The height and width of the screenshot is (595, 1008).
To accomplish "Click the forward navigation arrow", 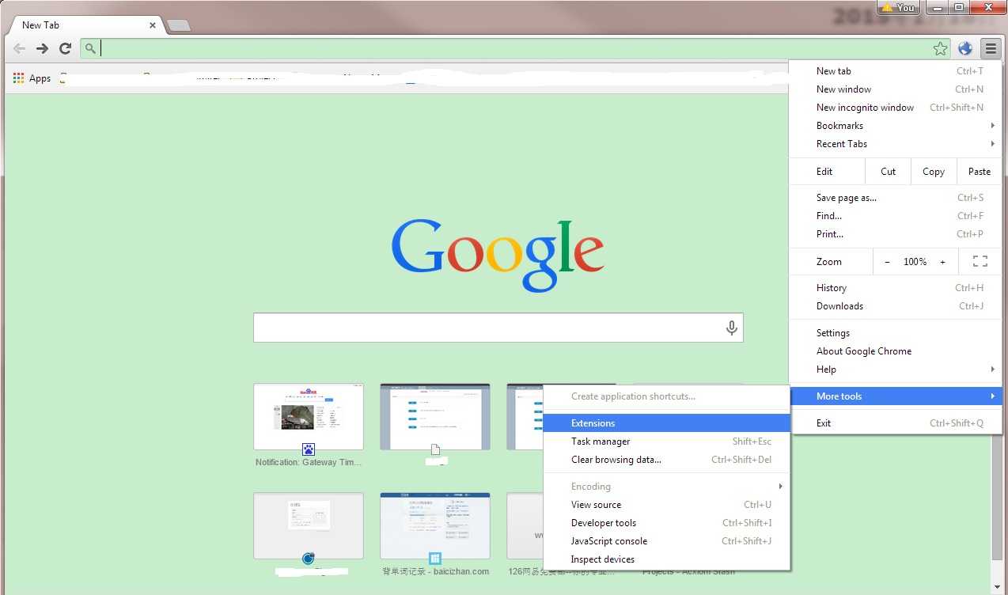I will tap(42, 49).
